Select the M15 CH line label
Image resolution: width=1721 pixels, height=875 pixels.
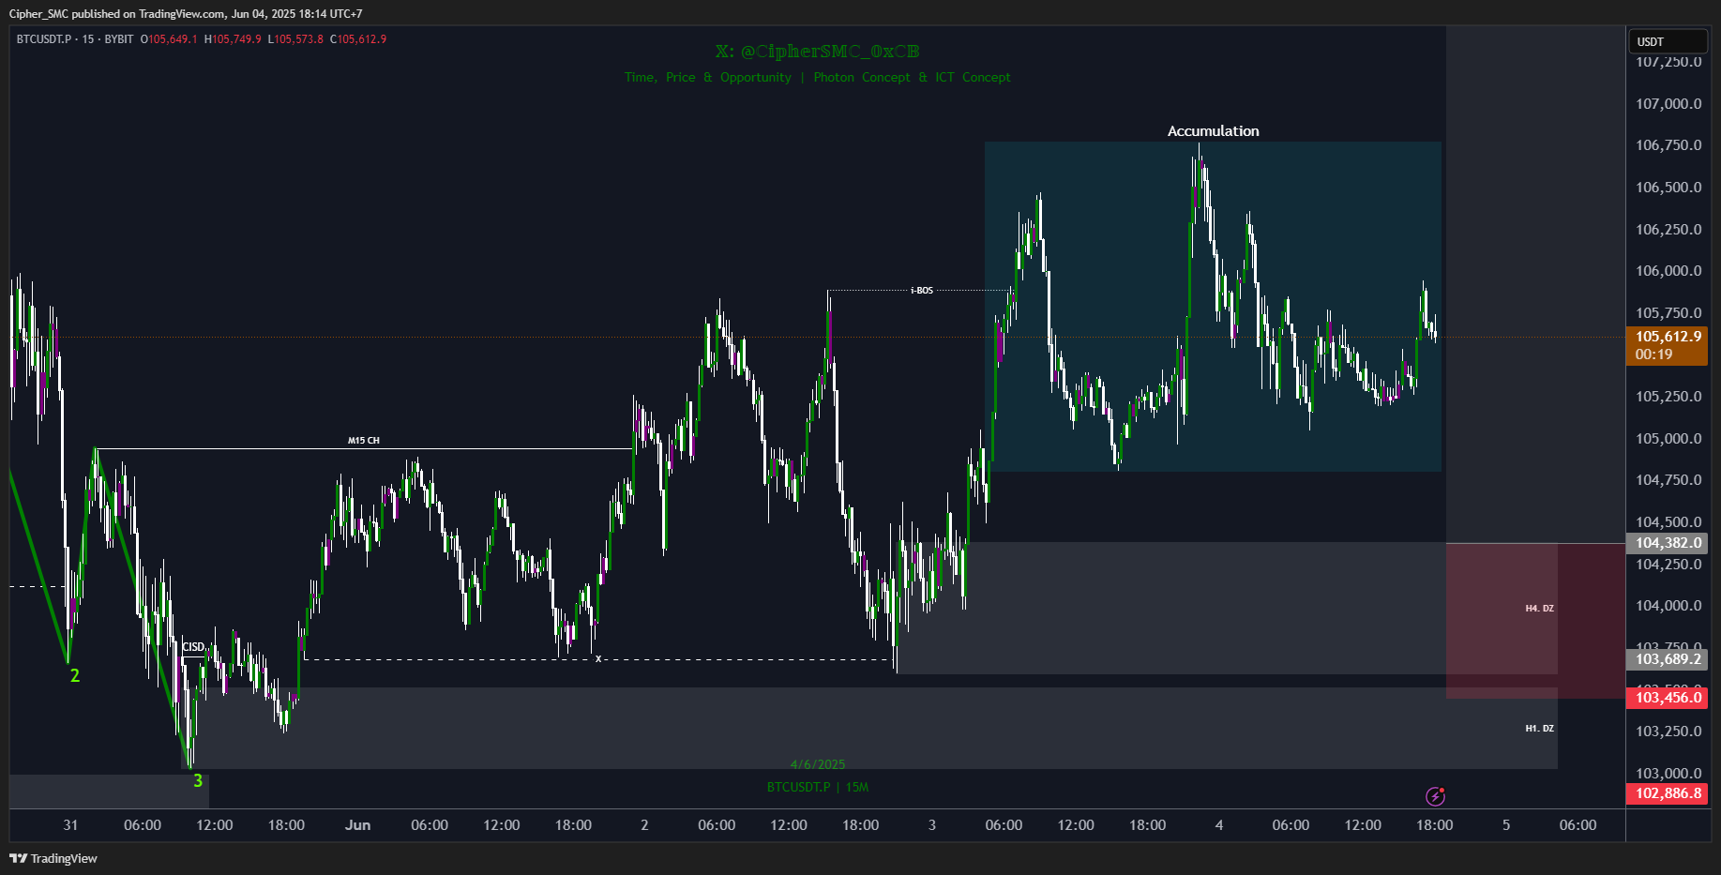tap(364, 441)
